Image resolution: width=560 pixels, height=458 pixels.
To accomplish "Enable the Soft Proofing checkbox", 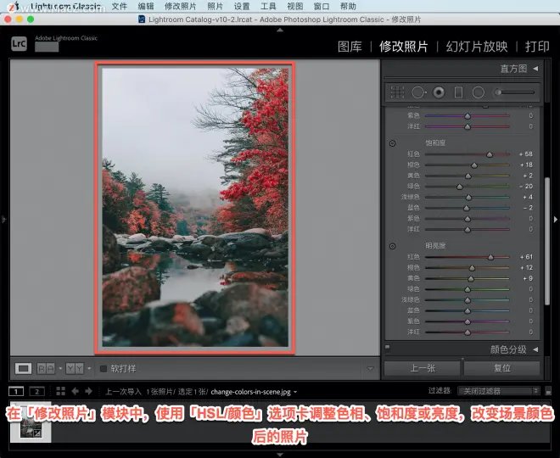I will click(x=104, y=368).
